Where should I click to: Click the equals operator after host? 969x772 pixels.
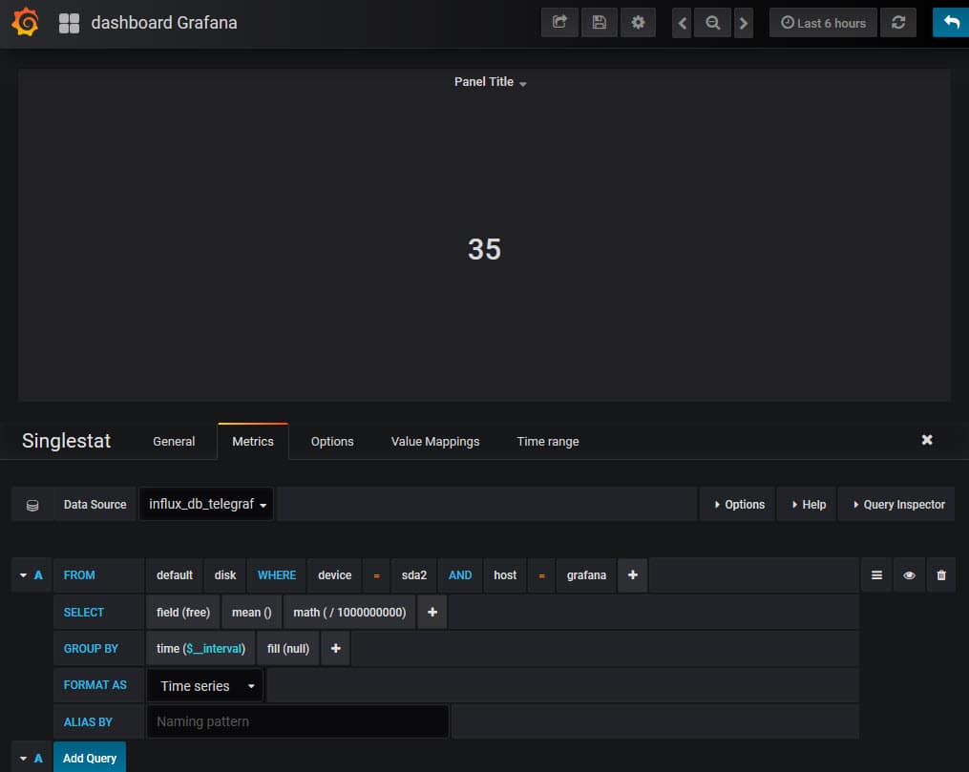pos(541,575)
